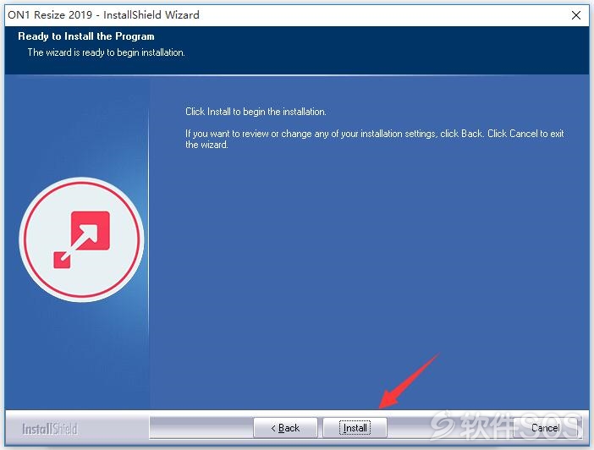
Task: Click the ON1 Resize logo icon
Action: [81, 239]
